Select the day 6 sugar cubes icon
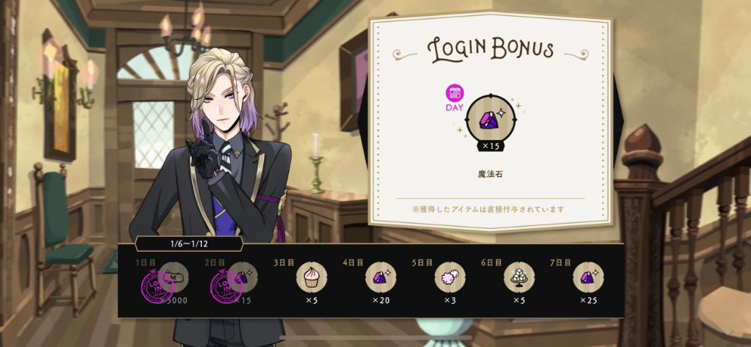The height and width of the screenshot is (347, 751). (x=519, y=277)
